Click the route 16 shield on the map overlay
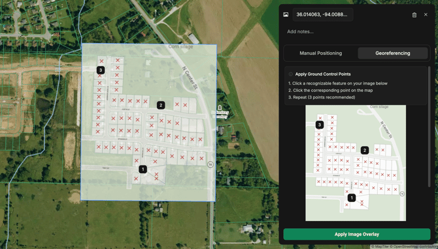 211,165
